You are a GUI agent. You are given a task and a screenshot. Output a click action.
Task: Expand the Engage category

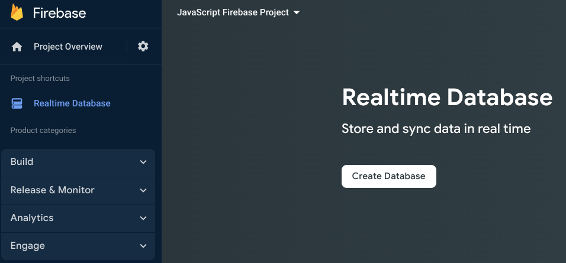[x=78, y=246]
